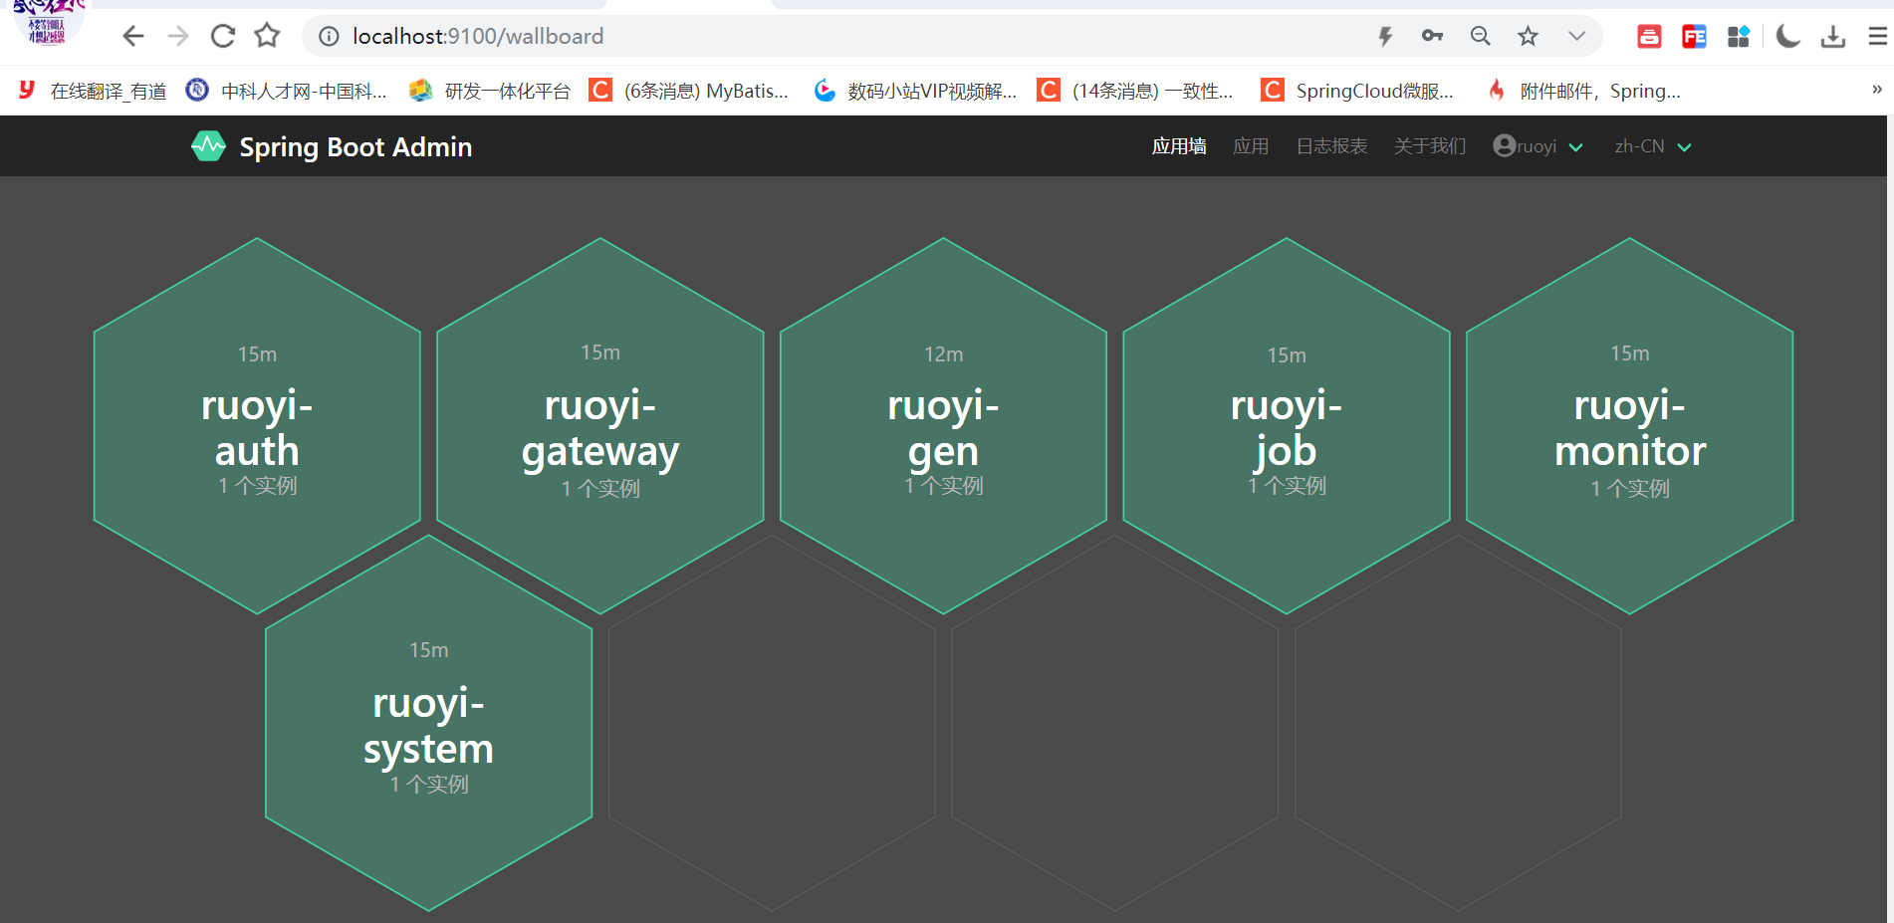Expand the bookmarks overflow chevron
The height and width of the screenshot is (923, 1894).
1877,90
